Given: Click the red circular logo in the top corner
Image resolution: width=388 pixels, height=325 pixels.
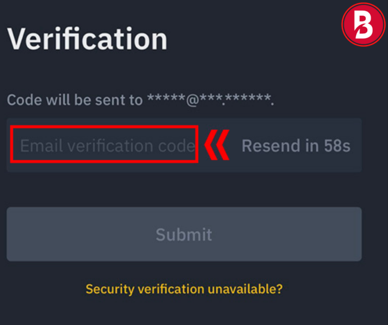Looking at the screenshot, I should [363, 24].
